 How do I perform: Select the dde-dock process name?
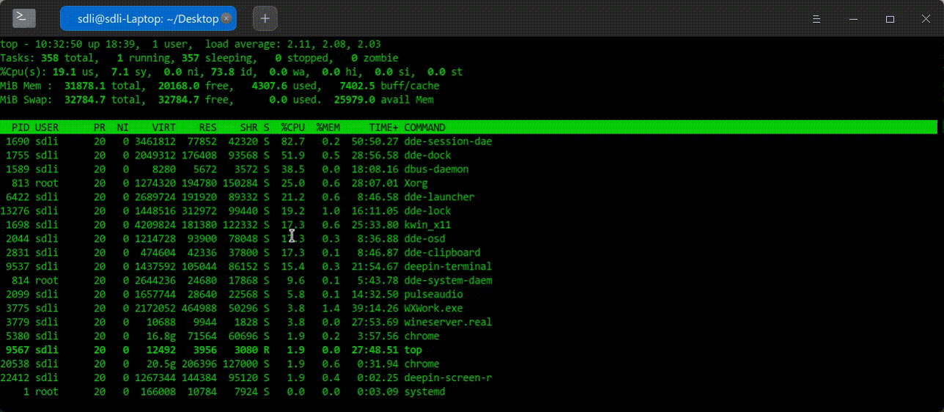tap(428, 155)
